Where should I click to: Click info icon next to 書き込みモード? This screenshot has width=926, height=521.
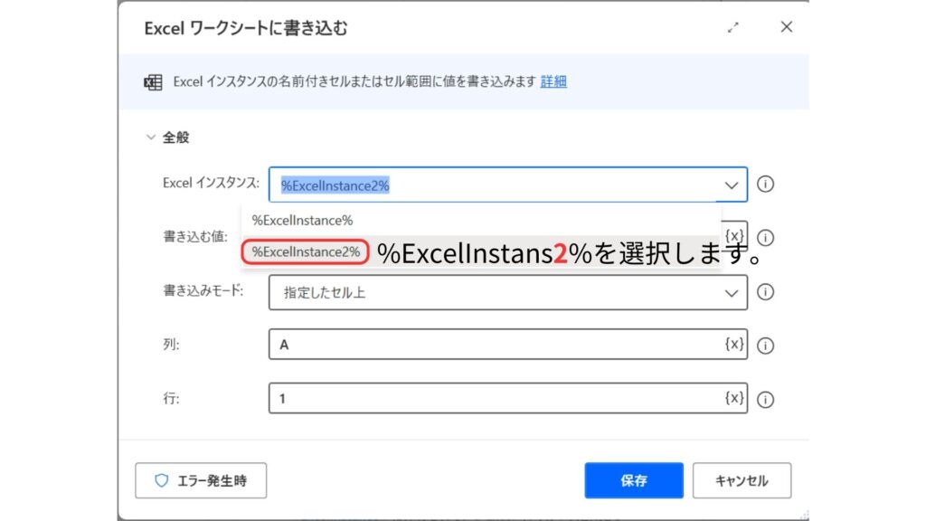click(x=765, y=292)
